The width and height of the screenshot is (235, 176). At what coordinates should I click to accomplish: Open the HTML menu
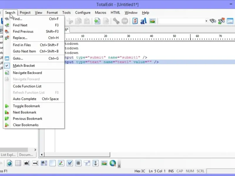click(x=115, y=13)
